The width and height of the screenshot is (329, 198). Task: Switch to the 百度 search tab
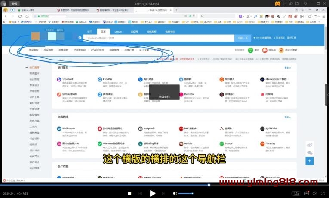point(103,32)
